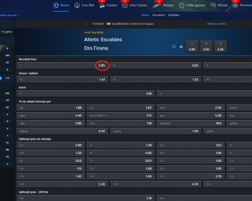The width and height of the screenshot is (252, 201).
Task: Open the Baste soccer ball icon
Action: [56, 5]
